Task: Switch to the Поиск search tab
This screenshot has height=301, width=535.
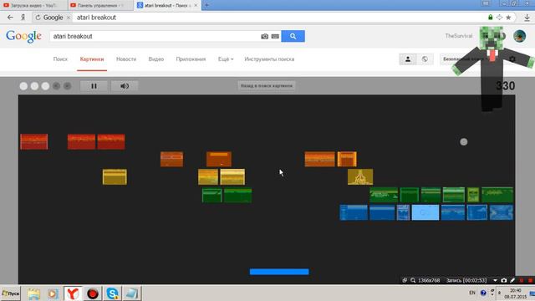Action: [60, 59]
